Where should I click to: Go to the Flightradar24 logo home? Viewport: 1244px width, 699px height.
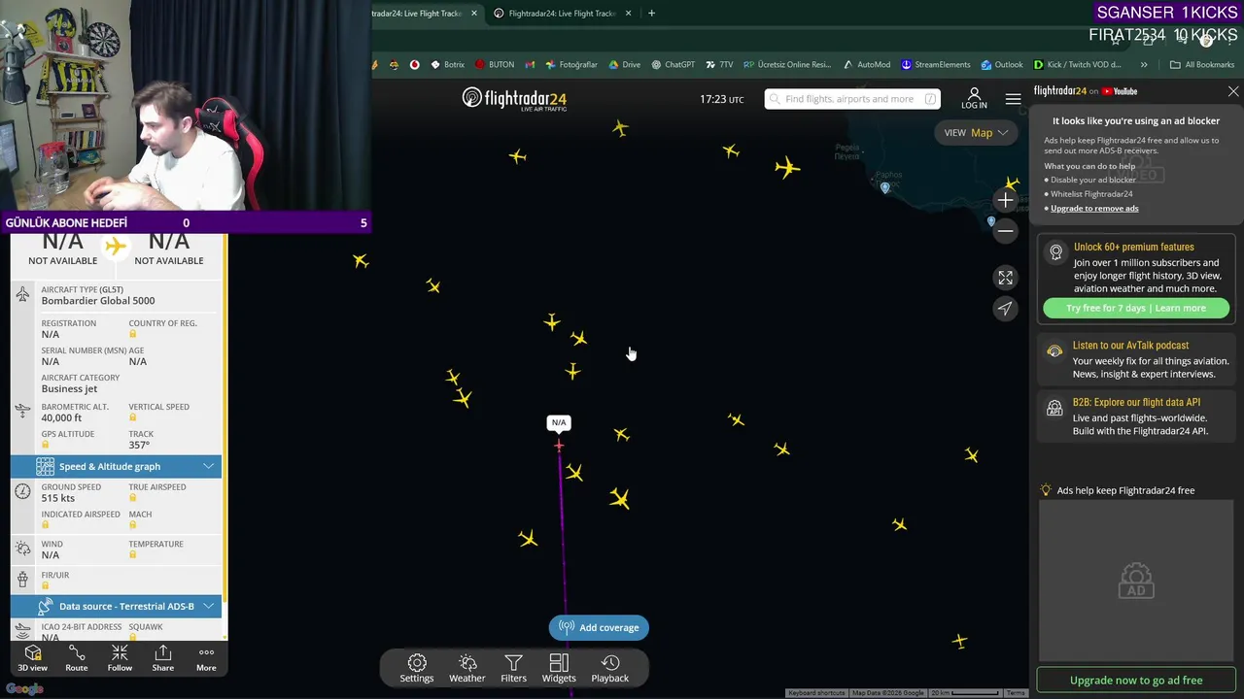(x=514, y=99)
